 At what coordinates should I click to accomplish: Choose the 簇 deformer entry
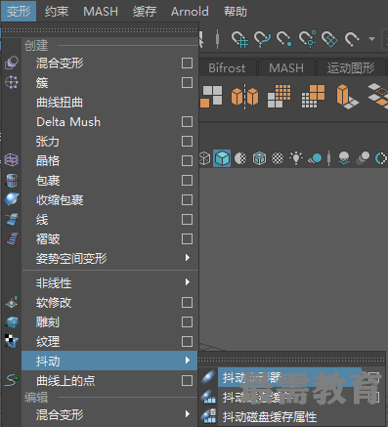42,83
